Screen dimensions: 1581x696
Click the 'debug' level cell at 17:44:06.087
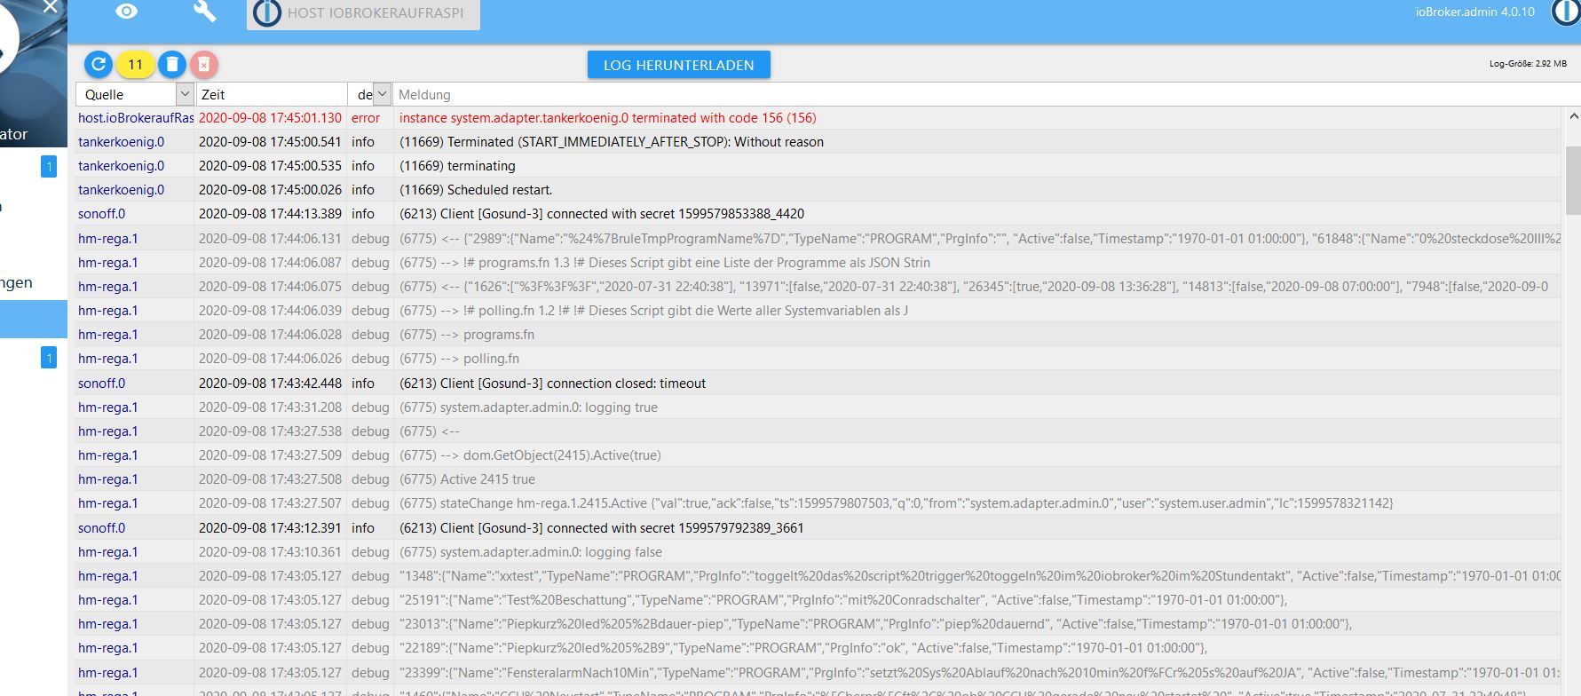click(x=370, y=262)
